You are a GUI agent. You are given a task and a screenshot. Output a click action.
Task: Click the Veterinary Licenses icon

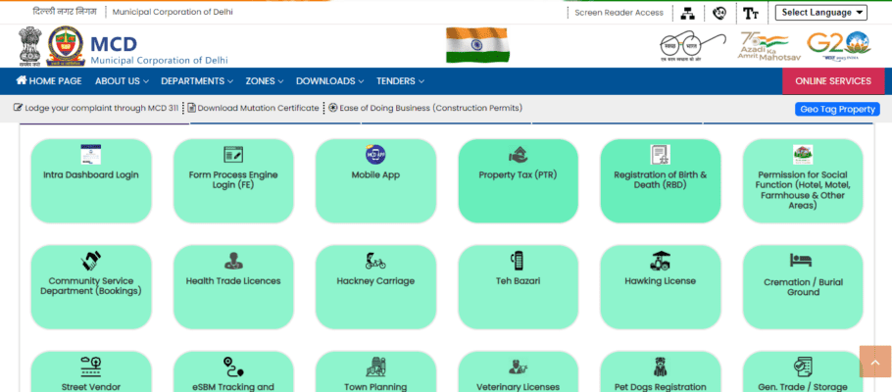518,367
